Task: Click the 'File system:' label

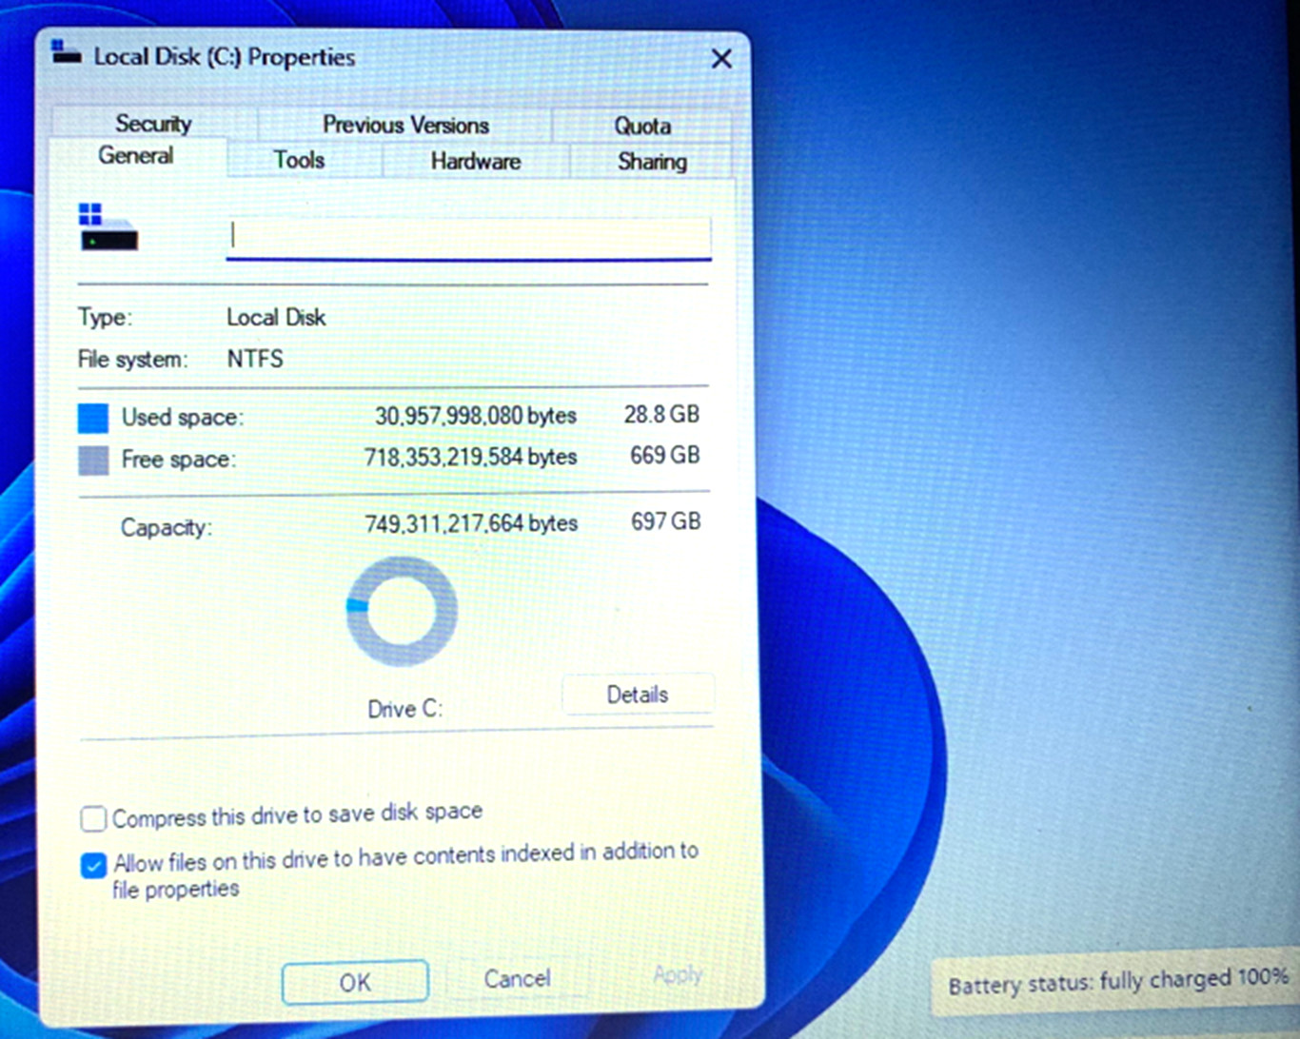Action: click(133, 360)
